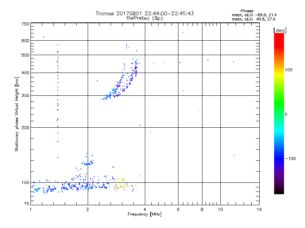The image size is (305, 228).
Task: Click the x-axis tick label '1'
Action: tap(30, 209)
